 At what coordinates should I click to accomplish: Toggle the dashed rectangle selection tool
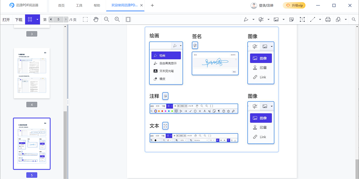(85, 19)
